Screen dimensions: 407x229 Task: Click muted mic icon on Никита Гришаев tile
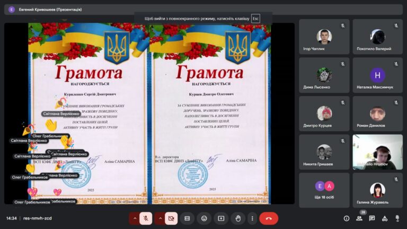coord(343,141)
